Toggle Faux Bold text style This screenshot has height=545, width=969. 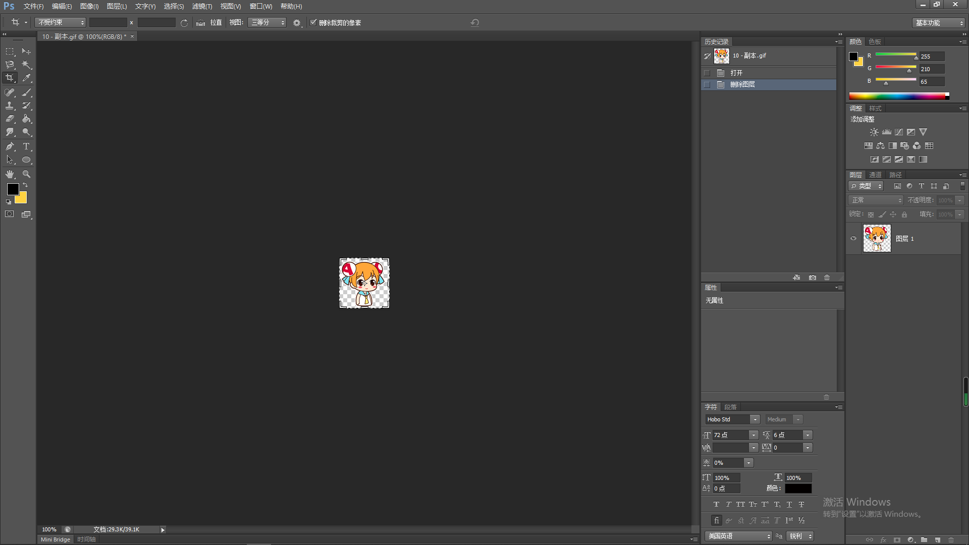(x=716, y=504)
